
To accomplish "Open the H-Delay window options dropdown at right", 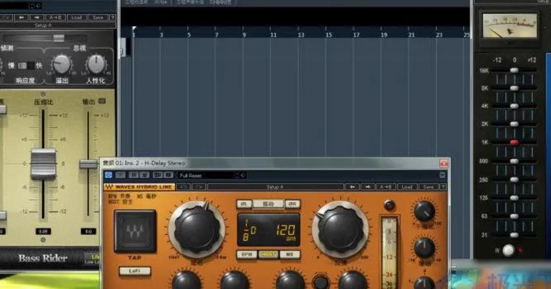I will pos(443,175).
